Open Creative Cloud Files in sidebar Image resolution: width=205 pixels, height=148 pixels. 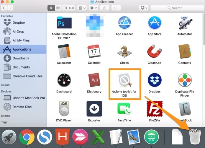[23, 76]
